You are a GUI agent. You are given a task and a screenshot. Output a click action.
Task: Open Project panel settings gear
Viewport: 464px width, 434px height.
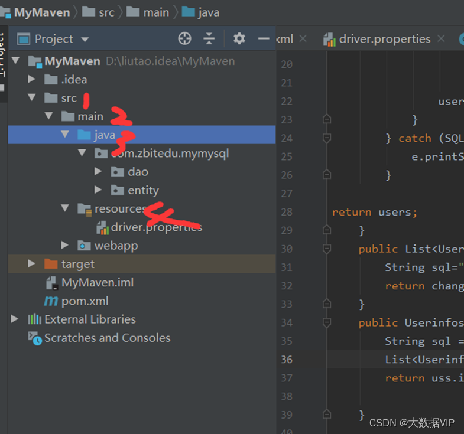(x=239, y=39)
